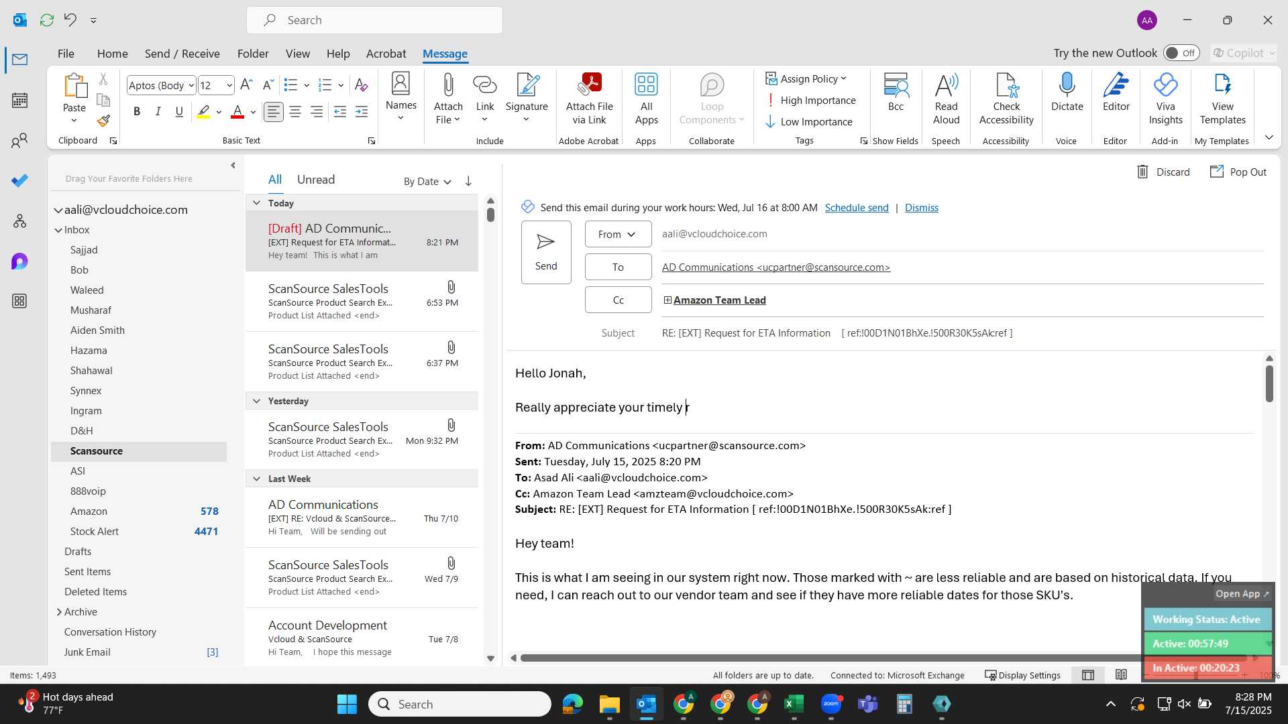
Task: Toggle Italic formatting
Action: (158, 112)
